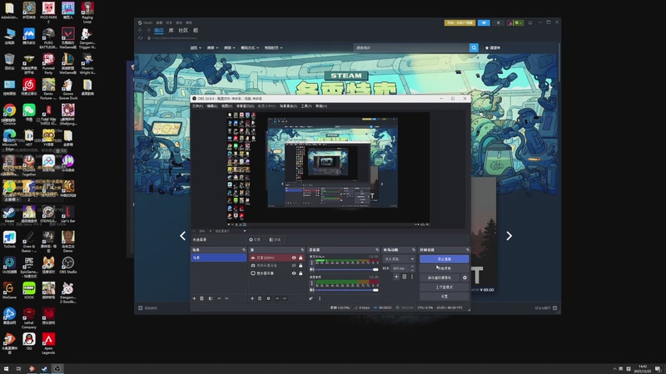The width and height of the screenshot is (666, 374).
Task: Open Steam wishlist link
Action: pos(493,48)
